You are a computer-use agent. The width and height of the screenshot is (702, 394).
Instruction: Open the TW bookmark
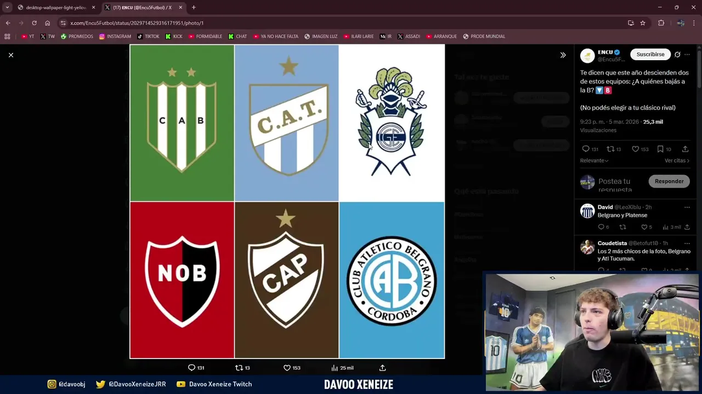click(x=47, y=37)
